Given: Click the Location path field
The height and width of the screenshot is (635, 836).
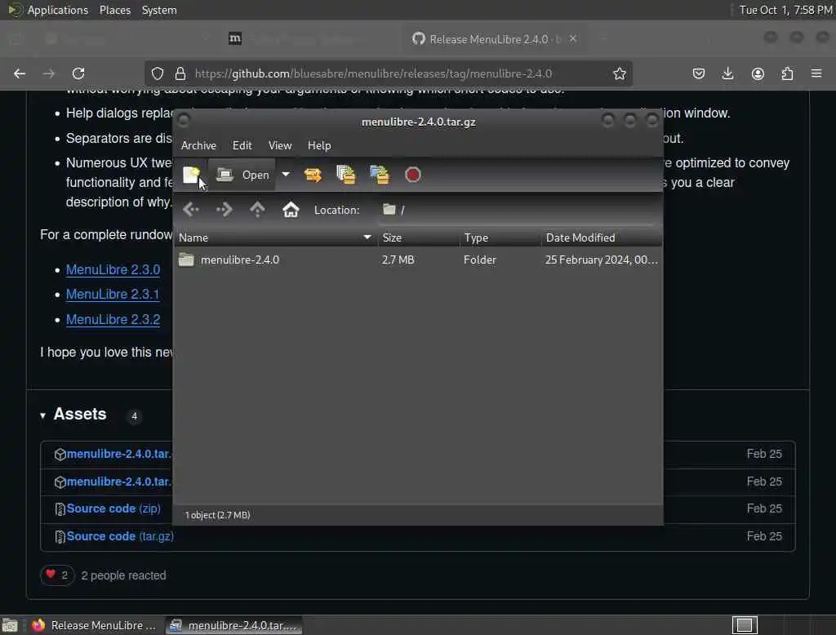Looking at the screenshot, I should (518, 210).
